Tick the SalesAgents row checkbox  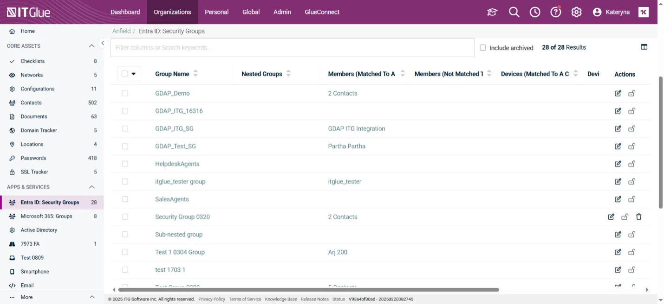click(x=125, y=199)
